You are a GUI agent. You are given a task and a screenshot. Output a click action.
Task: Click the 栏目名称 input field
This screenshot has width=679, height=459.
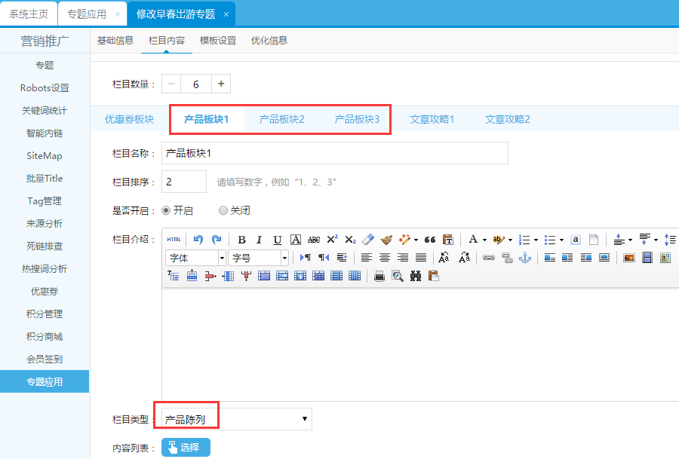coord(334,153)
